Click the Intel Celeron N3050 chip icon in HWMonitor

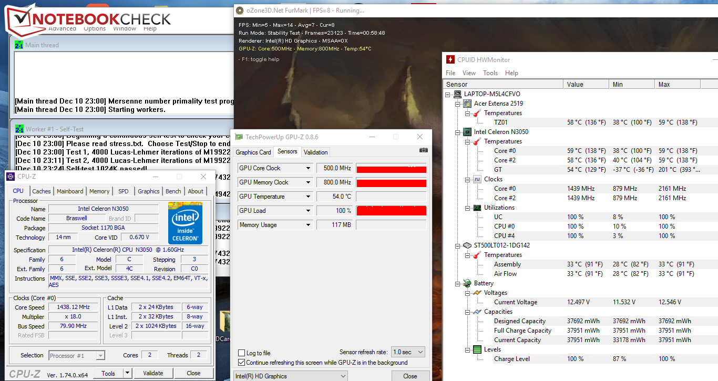click(467, 132)
